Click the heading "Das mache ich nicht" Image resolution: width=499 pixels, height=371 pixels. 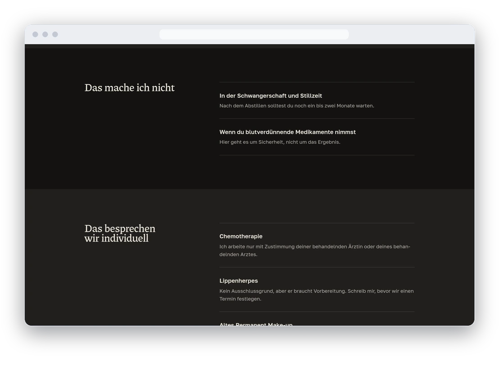130,87
